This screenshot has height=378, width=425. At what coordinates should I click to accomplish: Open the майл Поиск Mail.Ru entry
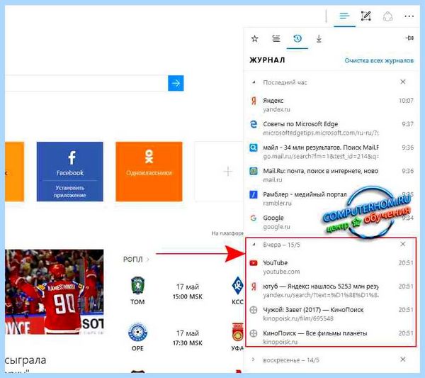[x=331, y=152]
